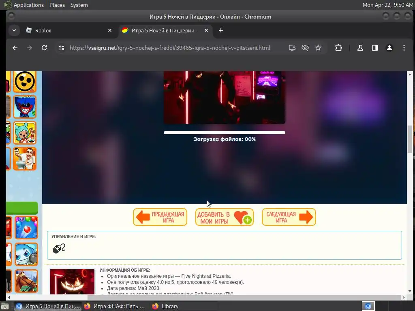
Task: Toggle the browser side panel
Action: tap(375, 48)
